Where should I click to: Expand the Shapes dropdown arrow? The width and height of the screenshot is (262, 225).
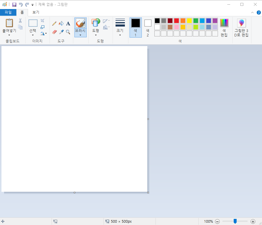pyautogui.click(x=96, y=35)
